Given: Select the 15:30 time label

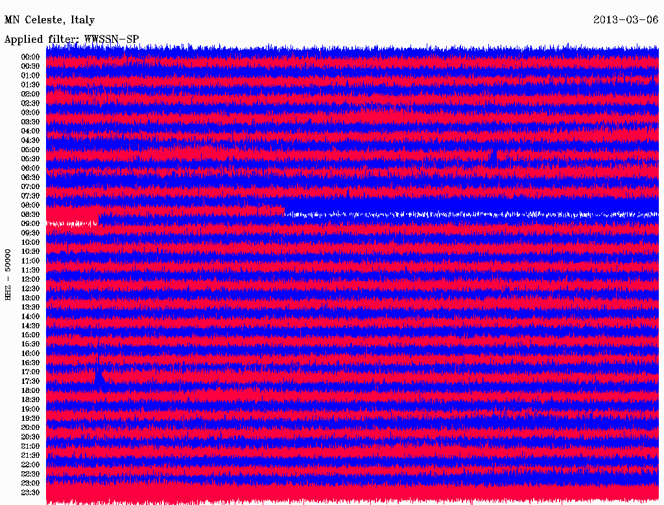Looking at the screenshot, I should (30, 344).
